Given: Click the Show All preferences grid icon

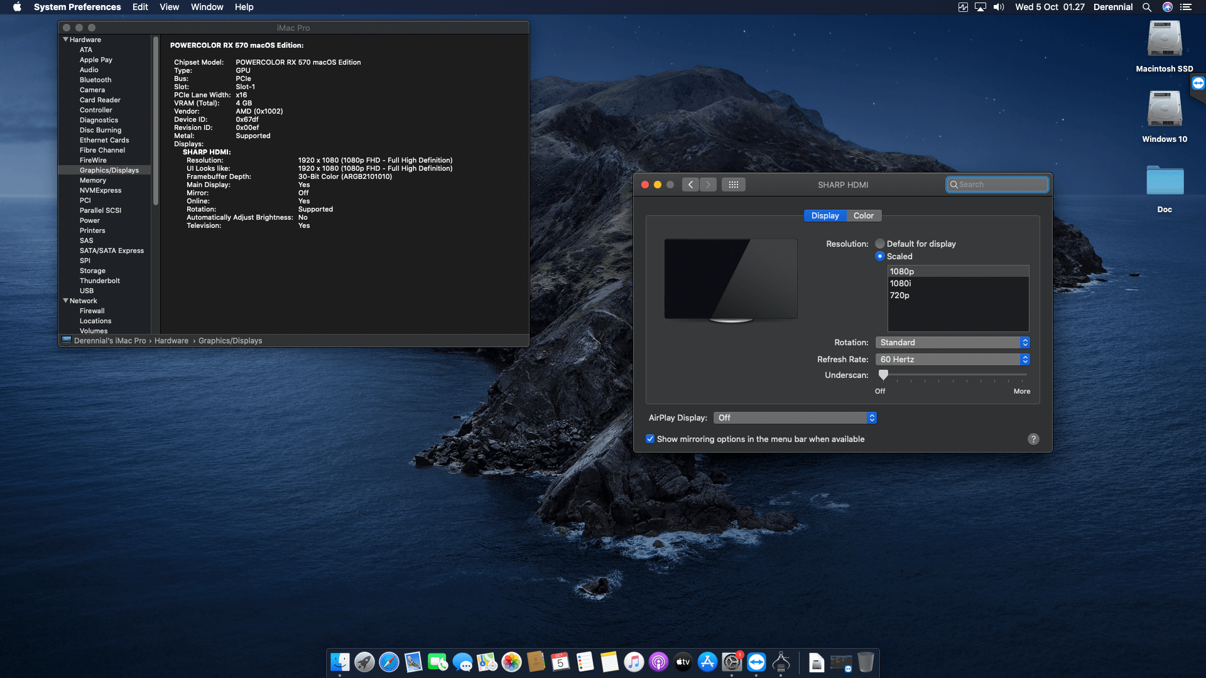Looking at the screenshot, I should (x=733, y=184).
